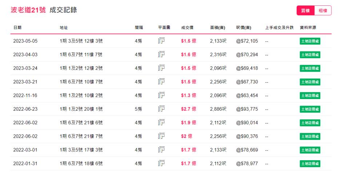The image size is (349, 177).
Task: Click the 呎價(實) column header
Action: click(x=244, y=28)
